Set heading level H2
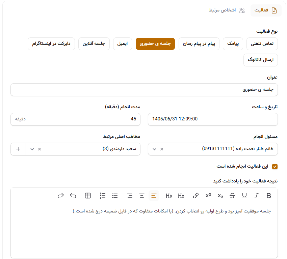Screen dimensions: 287x259 click(181, 196)
